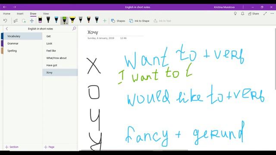Open the green pen options dropdown arrow
Image resolution: width=276 pixels, height=155 pixels.
coord(67,23)
